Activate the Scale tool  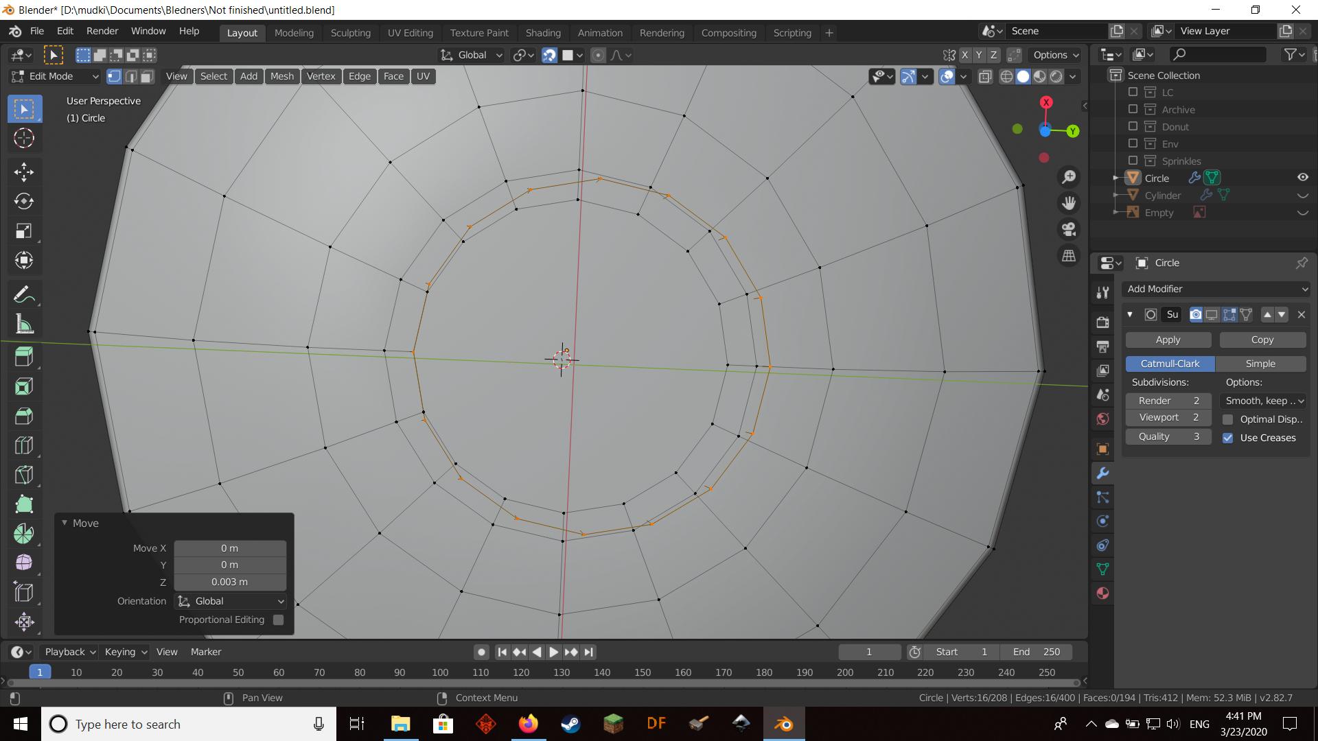point(24,231)
